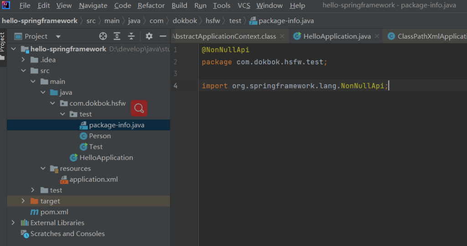Open the View menu
Image resolution: width=467 pixels, height=246 pixels.
click(x=64, y=5)
